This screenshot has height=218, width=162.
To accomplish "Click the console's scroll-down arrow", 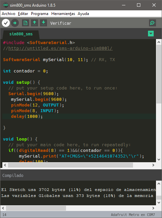I will pos(159,203).
